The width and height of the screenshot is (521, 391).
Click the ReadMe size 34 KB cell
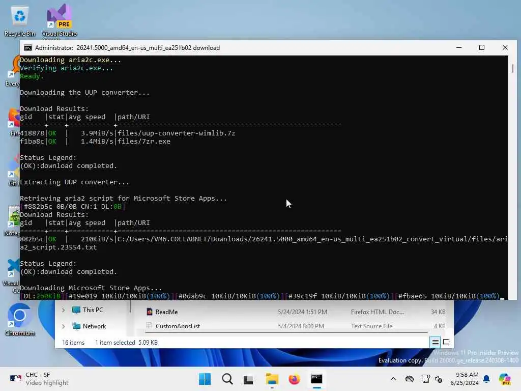pyautogui.click(x=438, y=312)
